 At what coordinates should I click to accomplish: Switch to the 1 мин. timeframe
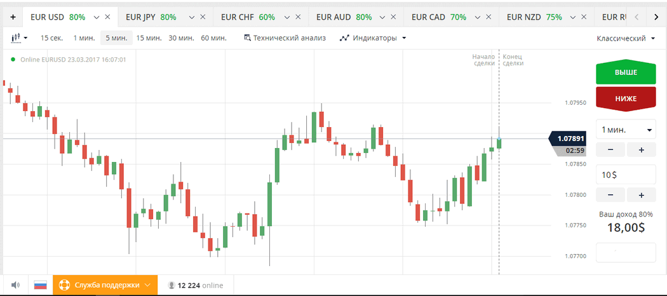(x=84, y=38)
